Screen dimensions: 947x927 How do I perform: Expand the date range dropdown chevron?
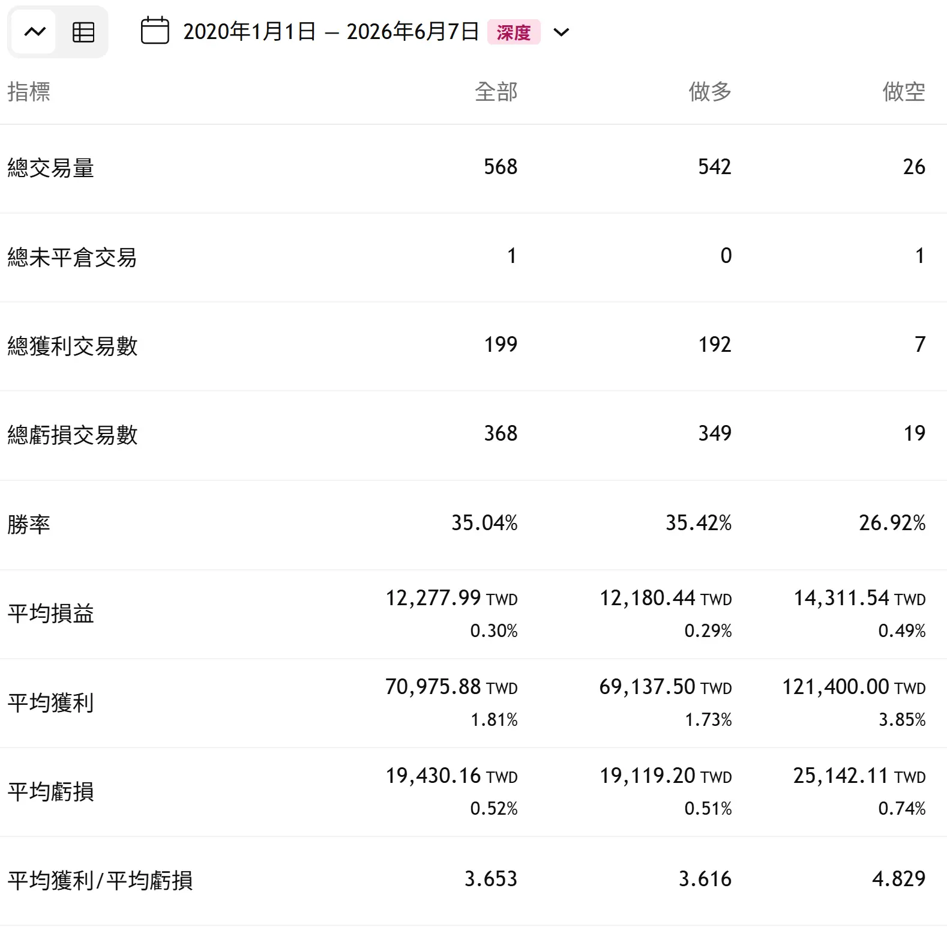click(561, 32)
